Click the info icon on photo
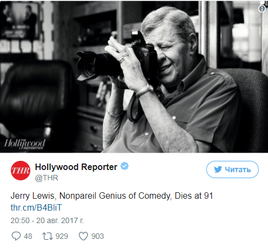The image size is (268, 248). tap(262, 9)
